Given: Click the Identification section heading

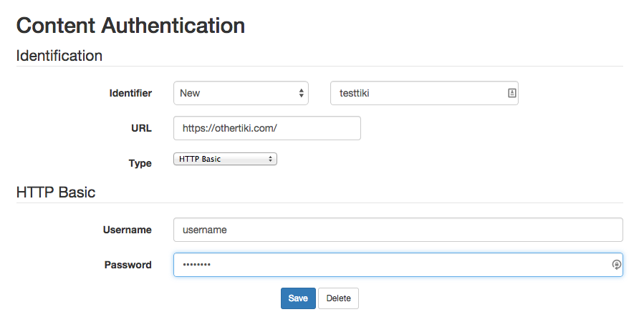Looking at the screenshot, I should (x=59, y=56).
